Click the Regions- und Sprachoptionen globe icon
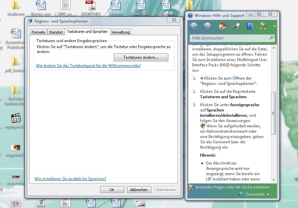The image size is (298, 208). point(30,21)
